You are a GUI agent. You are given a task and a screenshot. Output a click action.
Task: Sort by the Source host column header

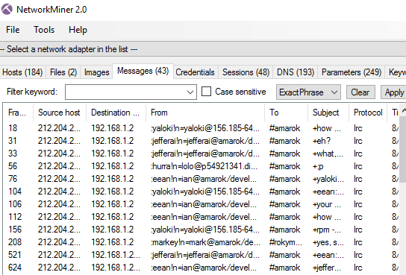pyautogui.click(x=59, y=113)
